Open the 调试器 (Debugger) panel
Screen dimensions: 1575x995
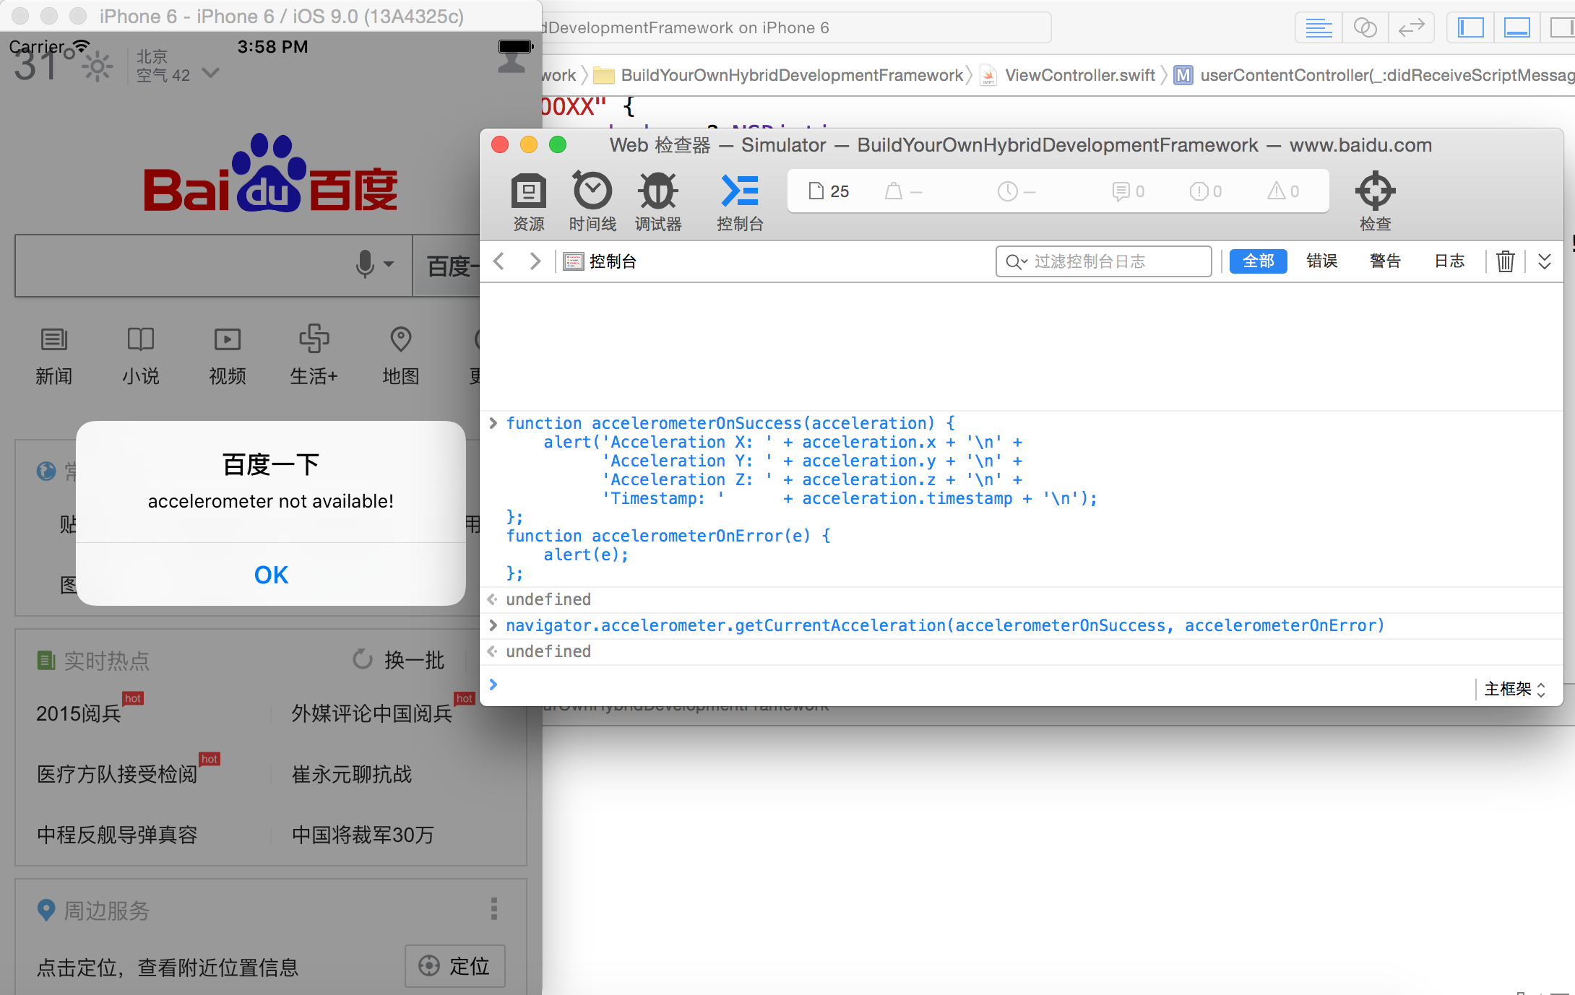point(658,202)
